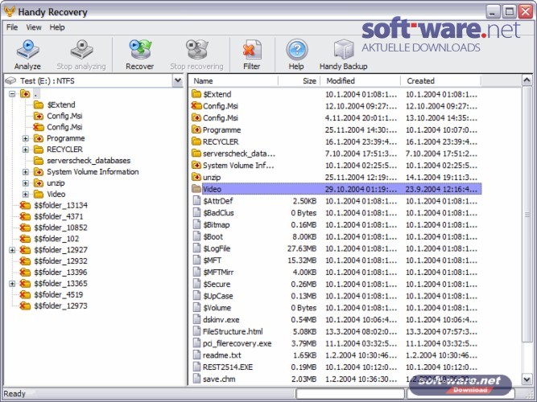Viewport: 537px width, 402px height.
Task: Start disk analysis with Analyze icon
Action: click(27, 50)
